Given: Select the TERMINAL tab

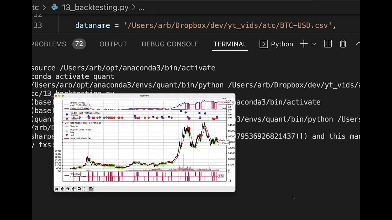Looking at the screenshot, I should click(230, 44).
